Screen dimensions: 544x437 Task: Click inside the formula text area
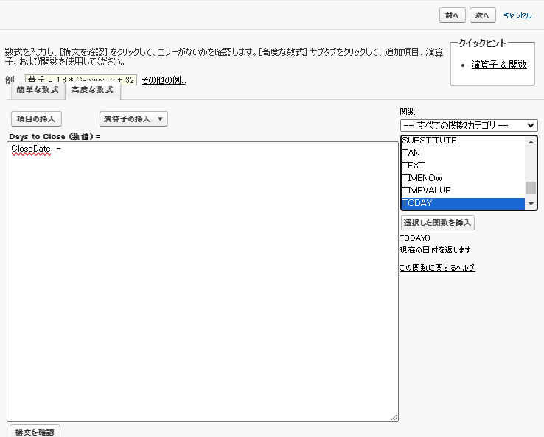pyautogui.click(x=203, y=281)
